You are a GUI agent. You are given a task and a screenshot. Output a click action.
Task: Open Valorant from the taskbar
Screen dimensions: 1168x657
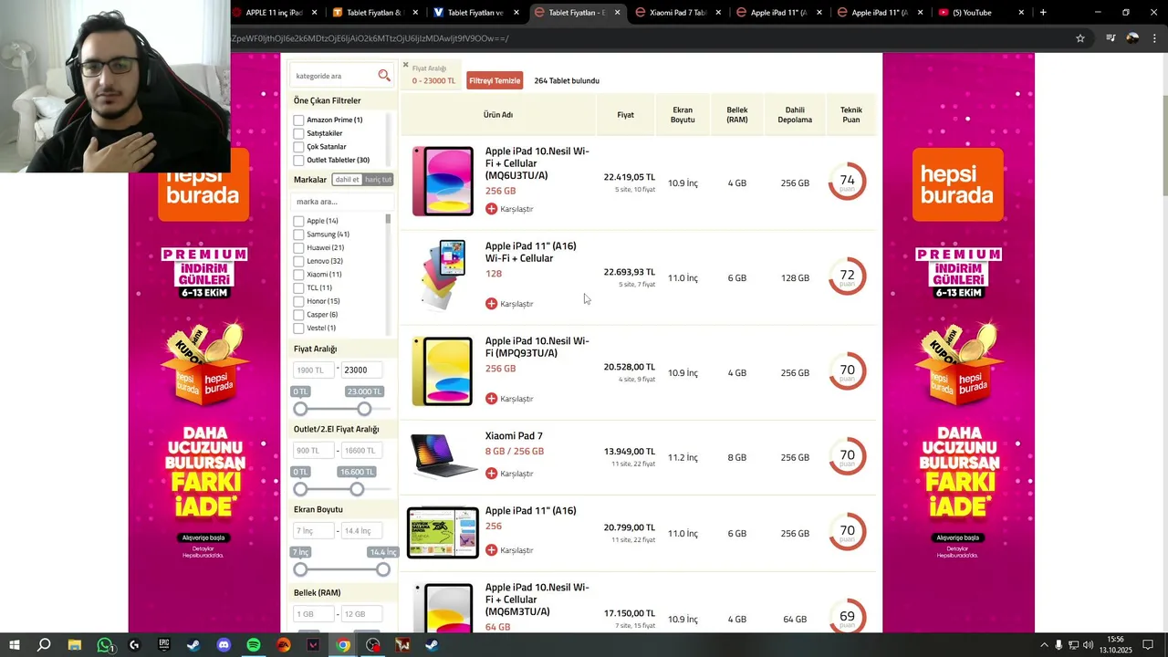(313, 645)
